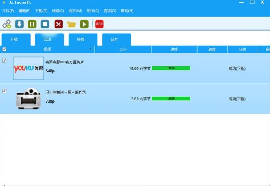This screenshot has height=186, width=270.
Task: Open the 转换(C) menu
Action: coord(58,11)
